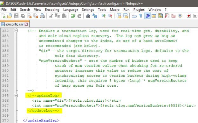Open the Tools menu
This screenshot has height=123, width=198.
(x=102, y=10)
